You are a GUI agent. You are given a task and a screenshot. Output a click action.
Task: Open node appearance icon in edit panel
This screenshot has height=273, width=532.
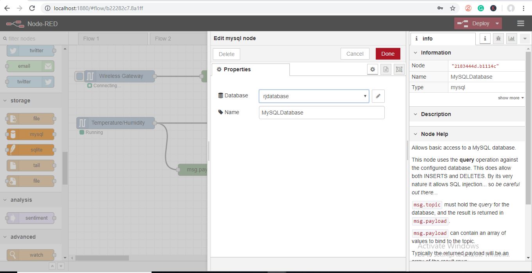point(399,69)
